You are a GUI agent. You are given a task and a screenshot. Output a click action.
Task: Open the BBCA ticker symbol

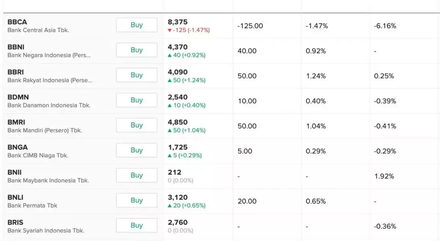tap(17, 22)
